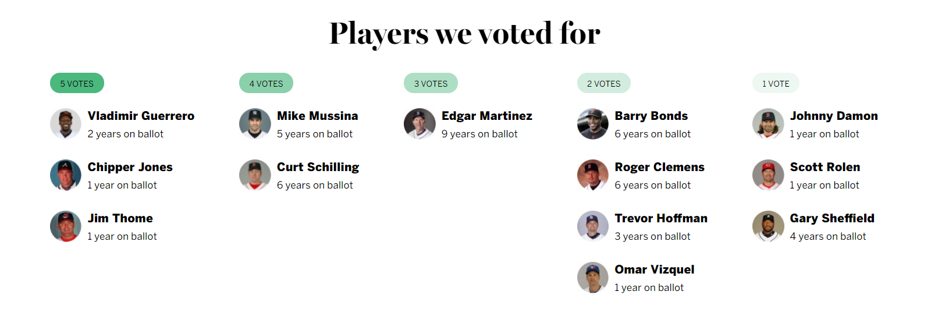
Task: Select the 3 VOTES badge
Action: tap(431, 83)
